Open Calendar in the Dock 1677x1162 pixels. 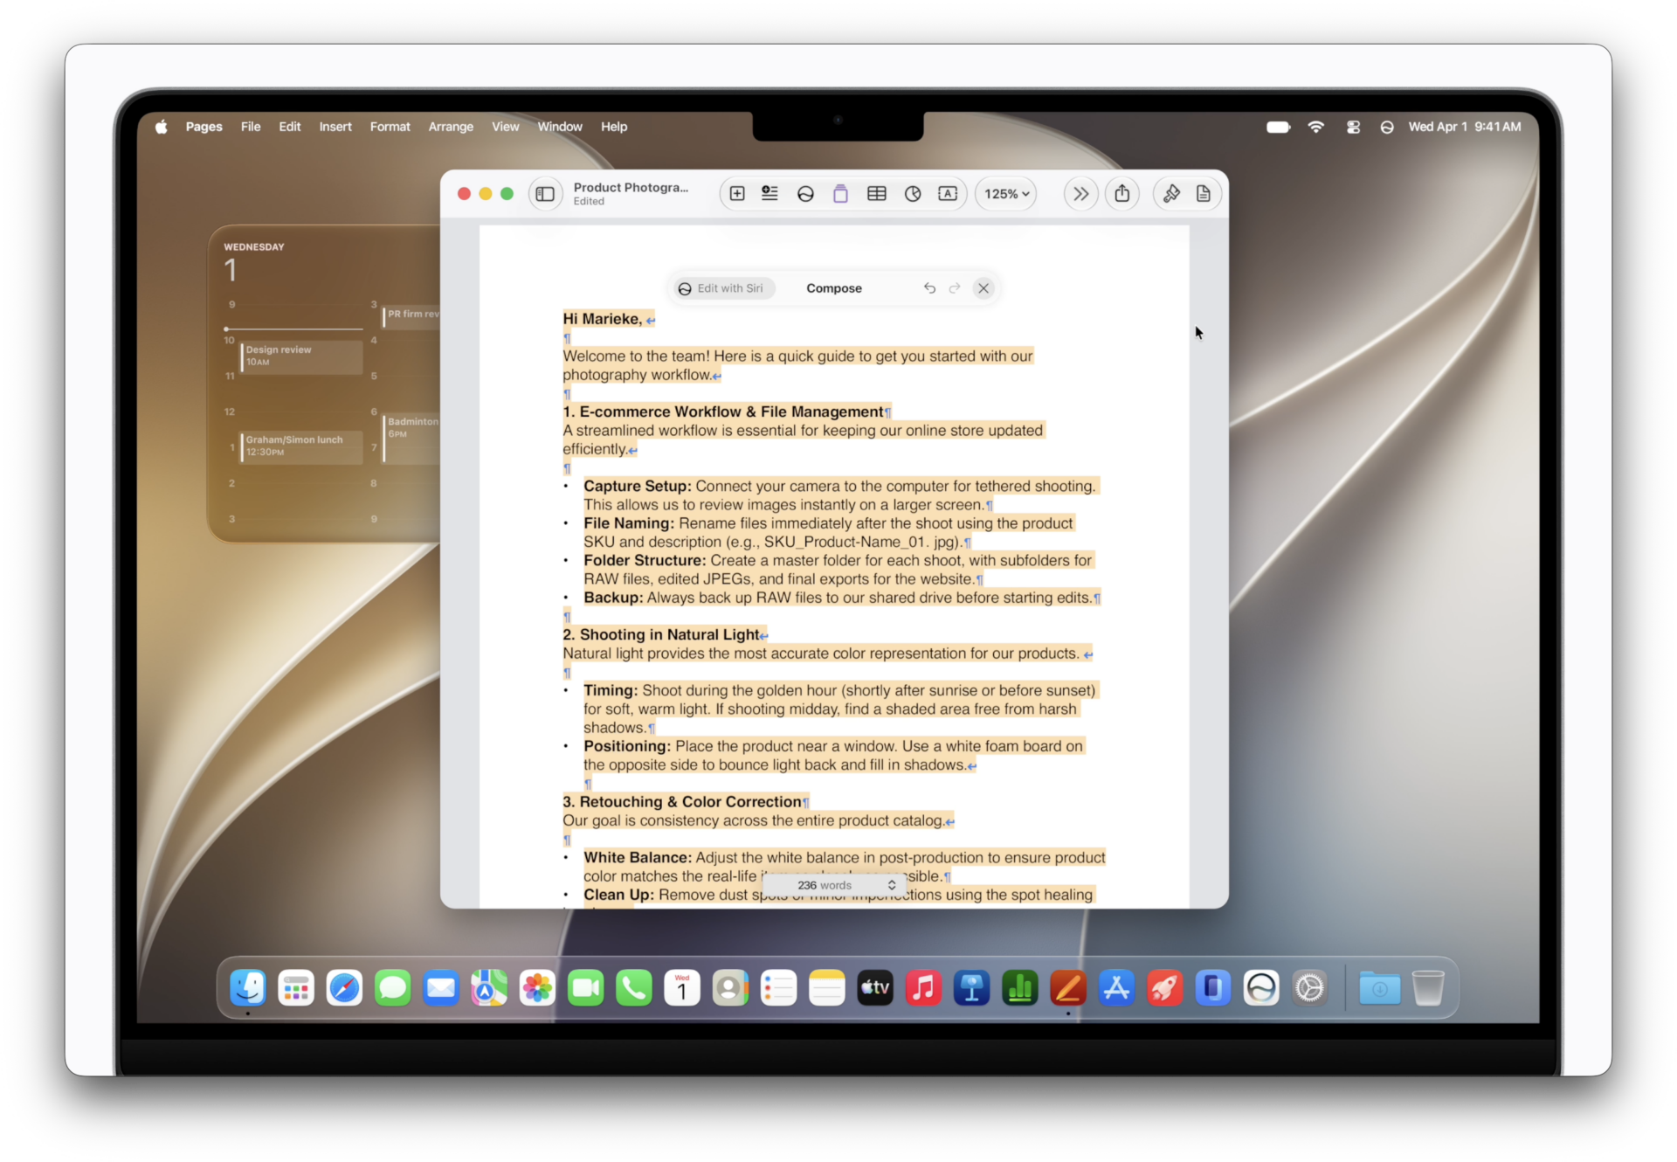(x=682, y=988)
